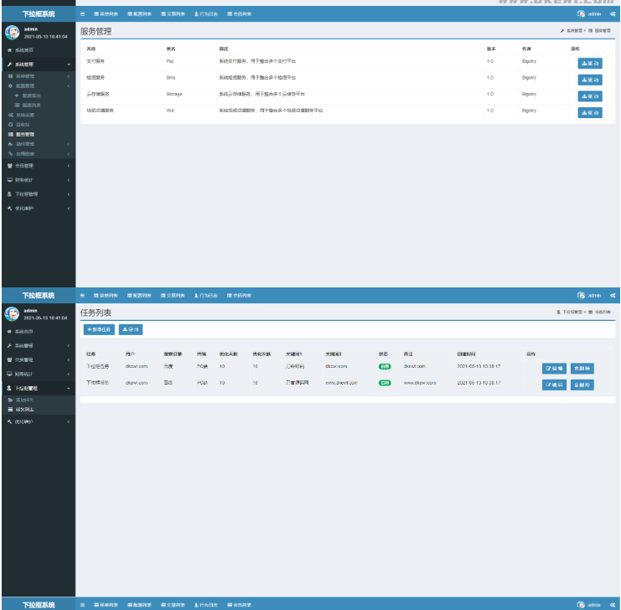This screenshot has width=621, height=610.
Task: Open 行为日志 in the top bar above 服务管理
Action: point(206,15)
